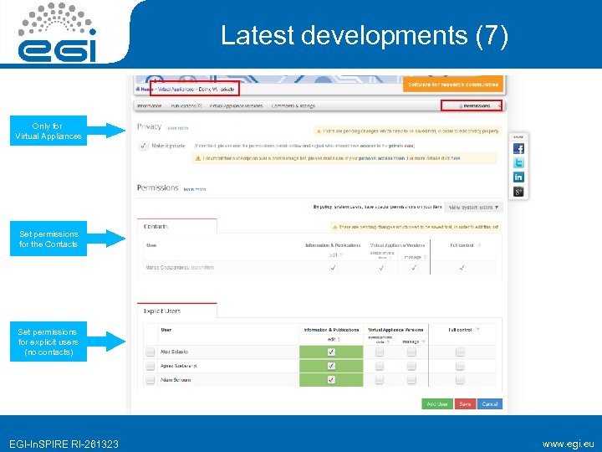Uncheck edit permission for Akos Balasko
Image resolution: width=602 pixels, height=452 pixels.
(331, 352)
